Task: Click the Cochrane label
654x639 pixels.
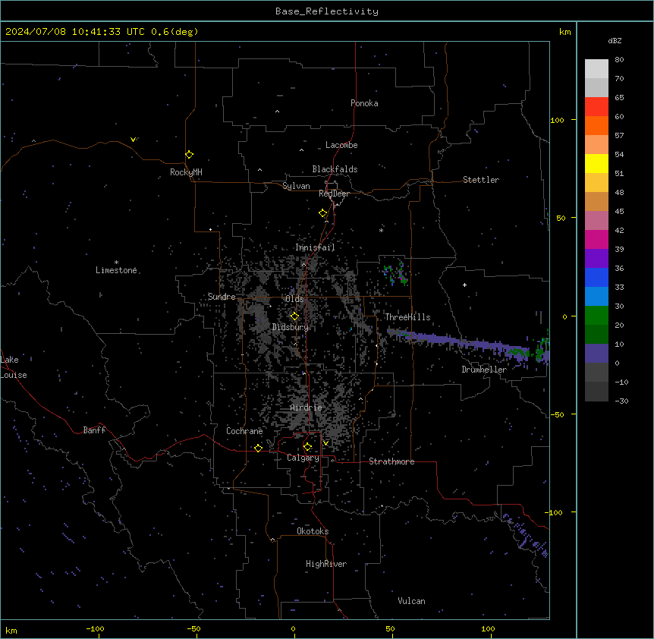Action: click(244, 431)
